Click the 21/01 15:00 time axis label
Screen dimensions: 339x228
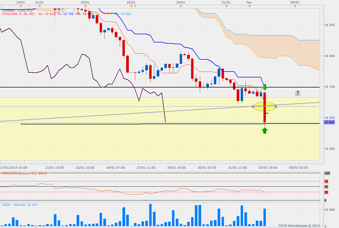(55, 168)
